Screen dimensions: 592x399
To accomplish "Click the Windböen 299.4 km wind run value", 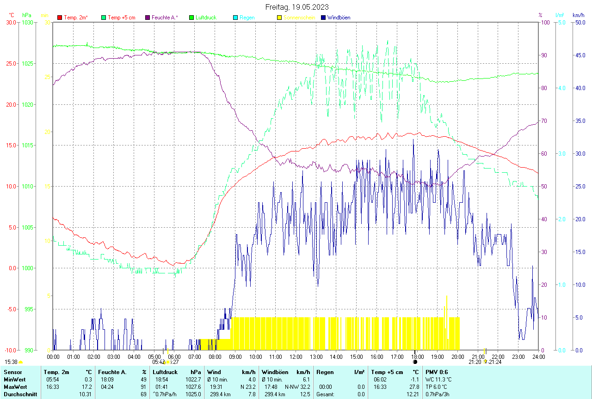I will (274, 394).
